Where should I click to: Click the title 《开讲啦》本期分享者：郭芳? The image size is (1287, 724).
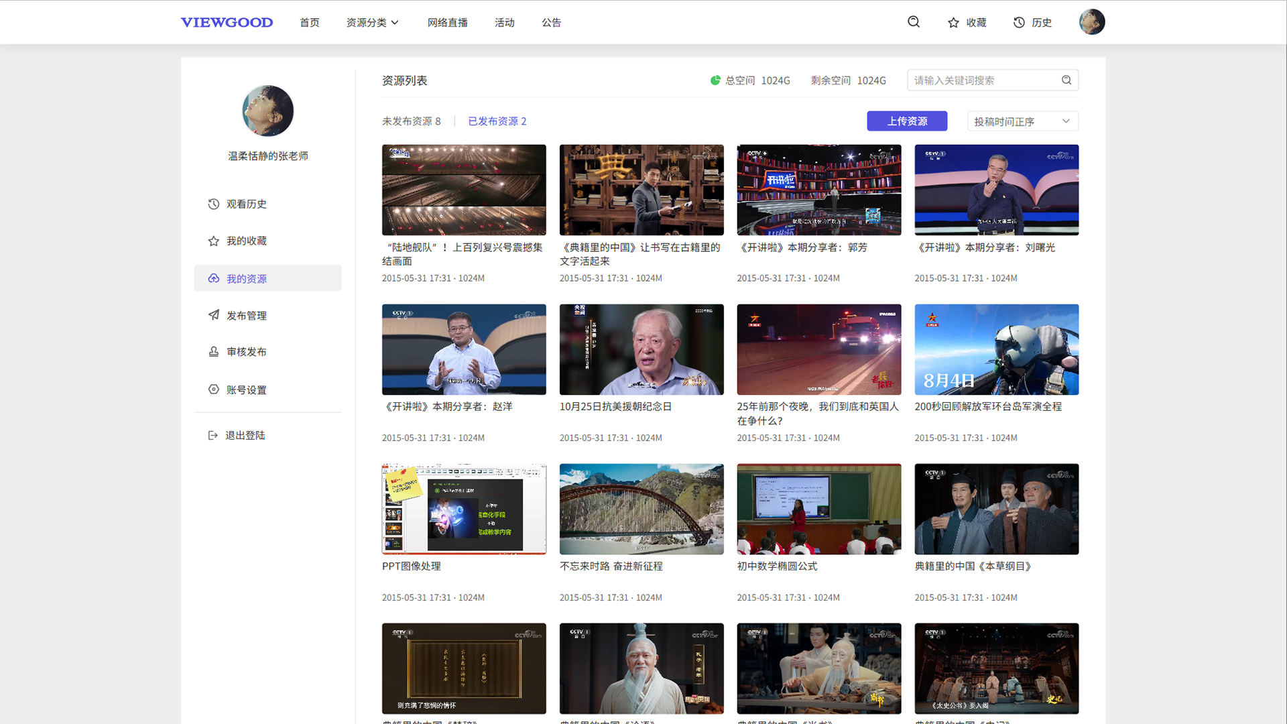[x=802, y=247]
